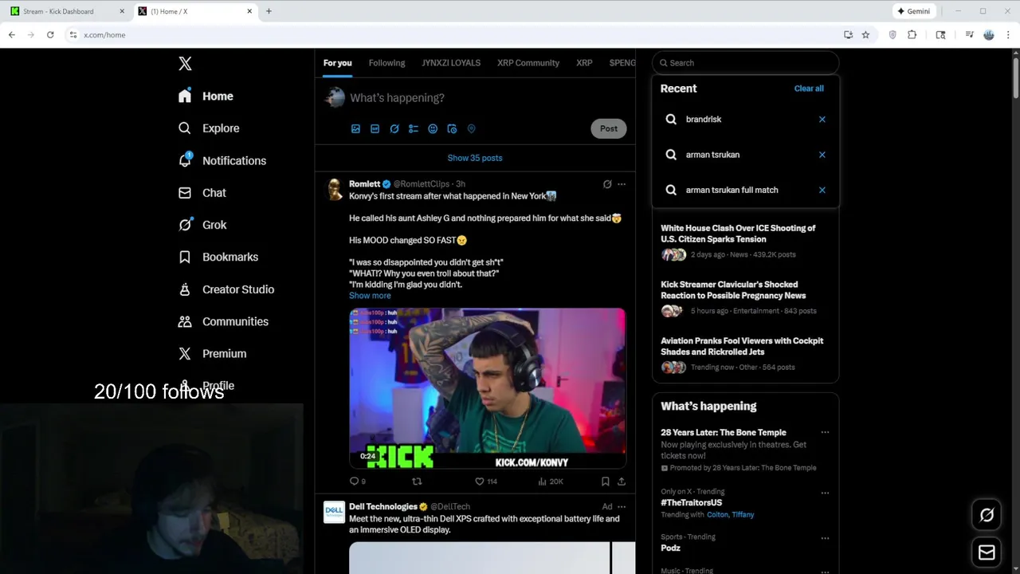
Task: Open the Explore page
Action: (209, 128)
